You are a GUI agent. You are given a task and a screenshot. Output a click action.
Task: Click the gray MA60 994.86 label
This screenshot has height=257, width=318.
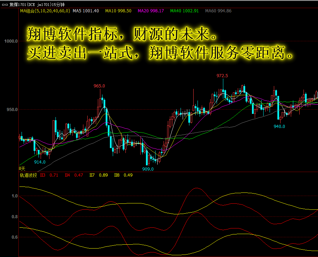[x=218, y=11]
